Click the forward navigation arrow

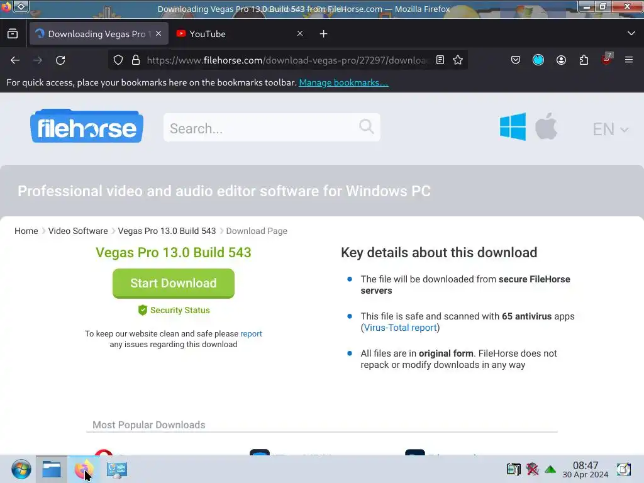pos(38,60)
